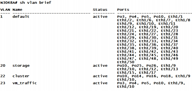Click 'active' status of storage VLAN
The width and height of the screenshot is (192, 99).
pyautogui.click(x=100, y=66)
